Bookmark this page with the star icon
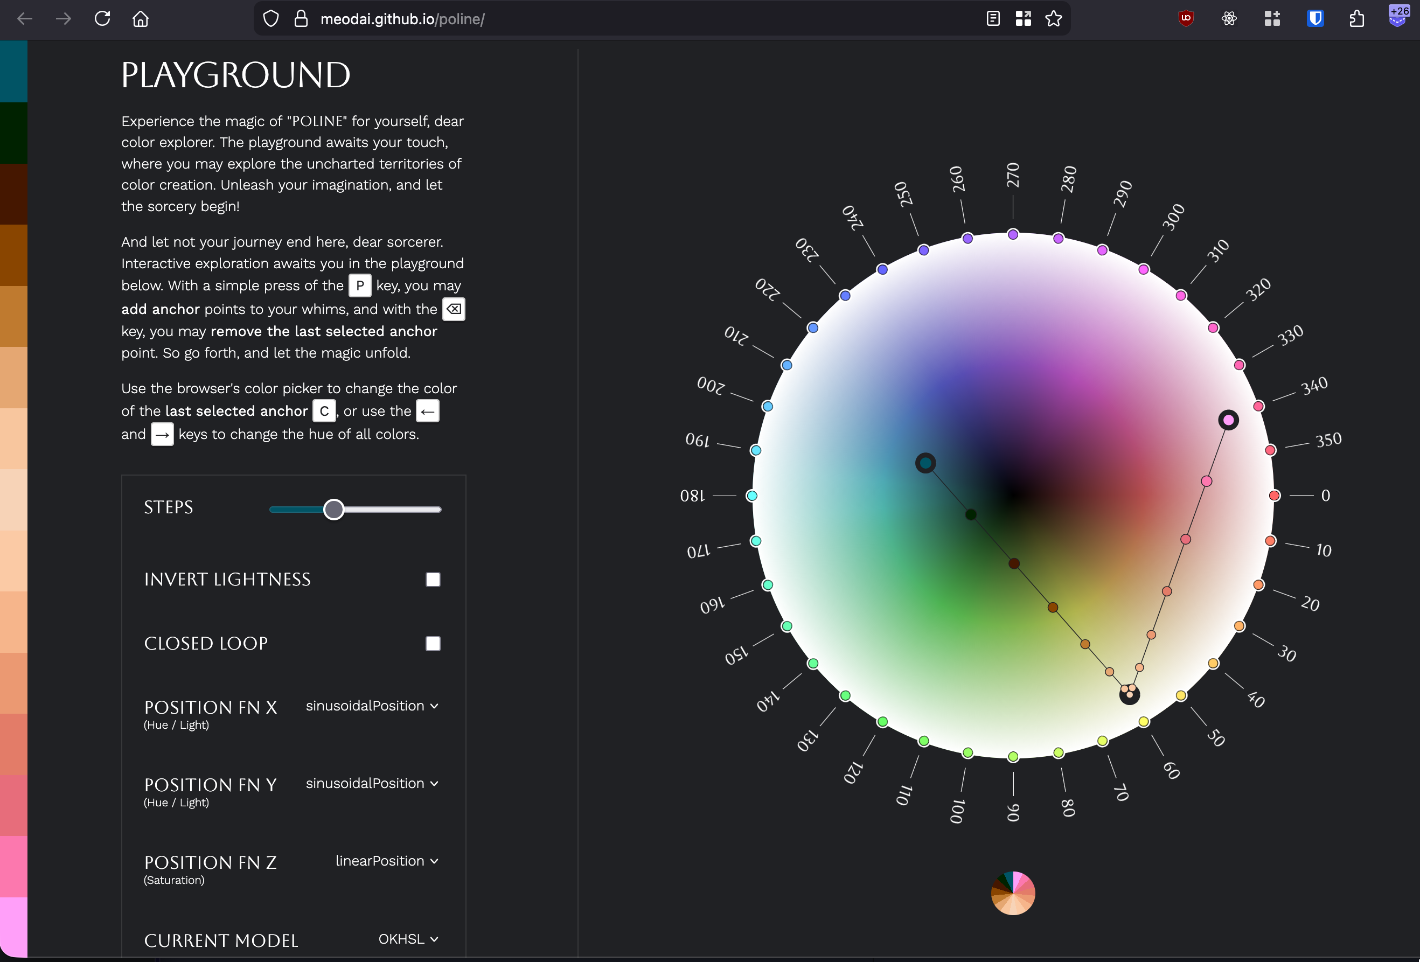Screen dimensions: 1420x962 click(x=1053, y=19)
